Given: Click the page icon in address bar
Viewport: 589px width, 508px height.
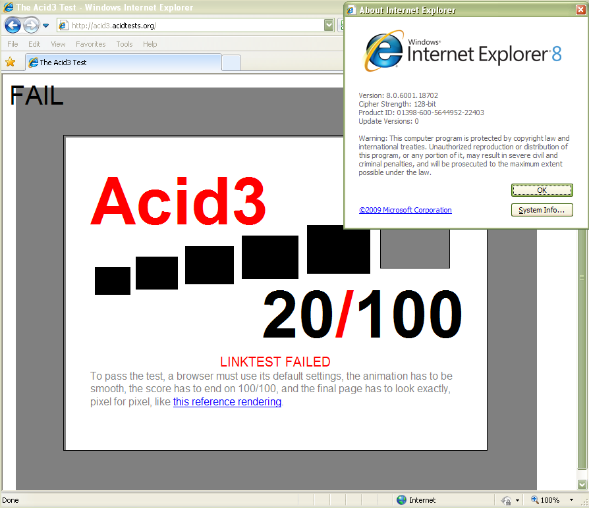Looking at the screenshot, I should point(63,26).
